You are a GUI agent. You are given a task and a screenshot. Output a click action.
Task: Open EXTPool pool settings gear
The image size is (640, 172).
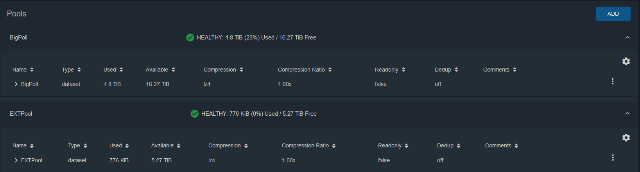626,138
